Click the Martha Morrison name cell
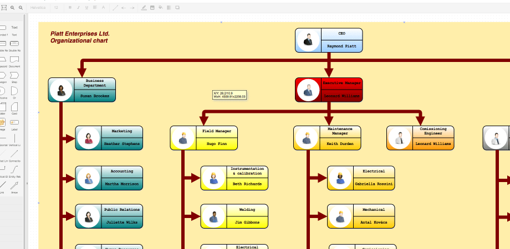This screenshot has height=249, width=510. [122, 184]
